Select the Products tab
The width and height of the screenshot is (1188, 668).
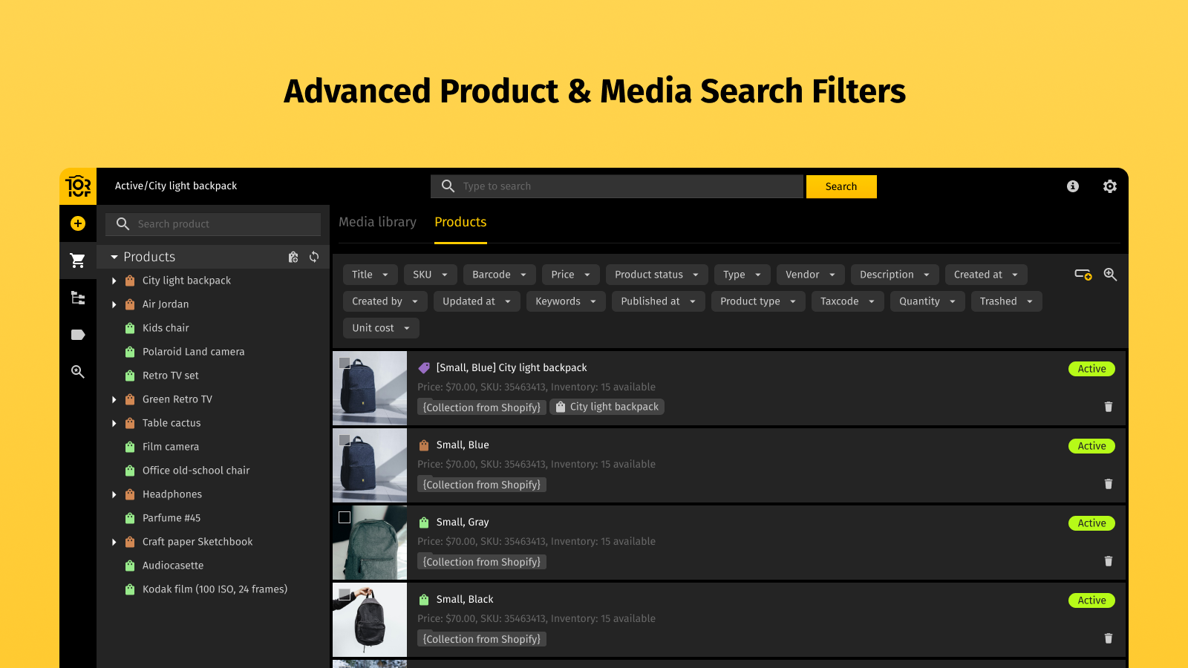click(460, 222)
